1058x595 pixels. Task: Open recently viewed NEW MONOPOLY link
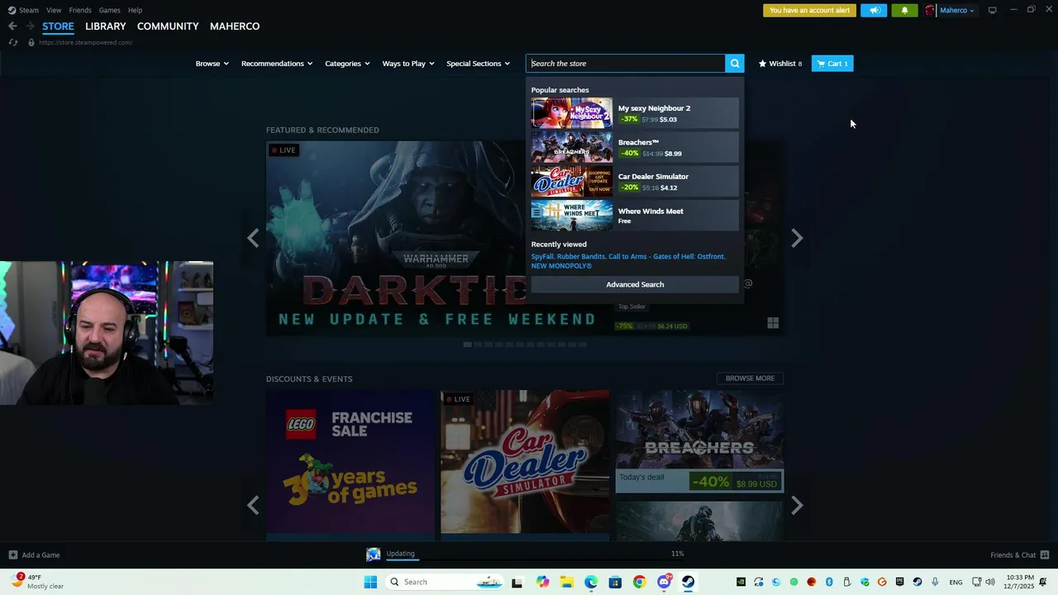pos(561,266)
